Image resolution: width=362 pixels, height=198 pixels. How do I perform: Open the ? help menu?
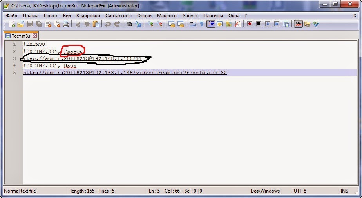pyautogui.click(x=246, y=16)
